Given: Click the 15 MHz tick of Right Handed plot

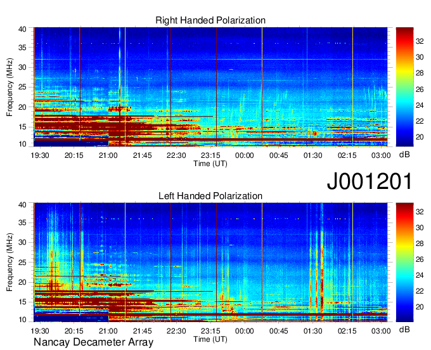Looking at the screenshot, I should click(x=22, y=127).
